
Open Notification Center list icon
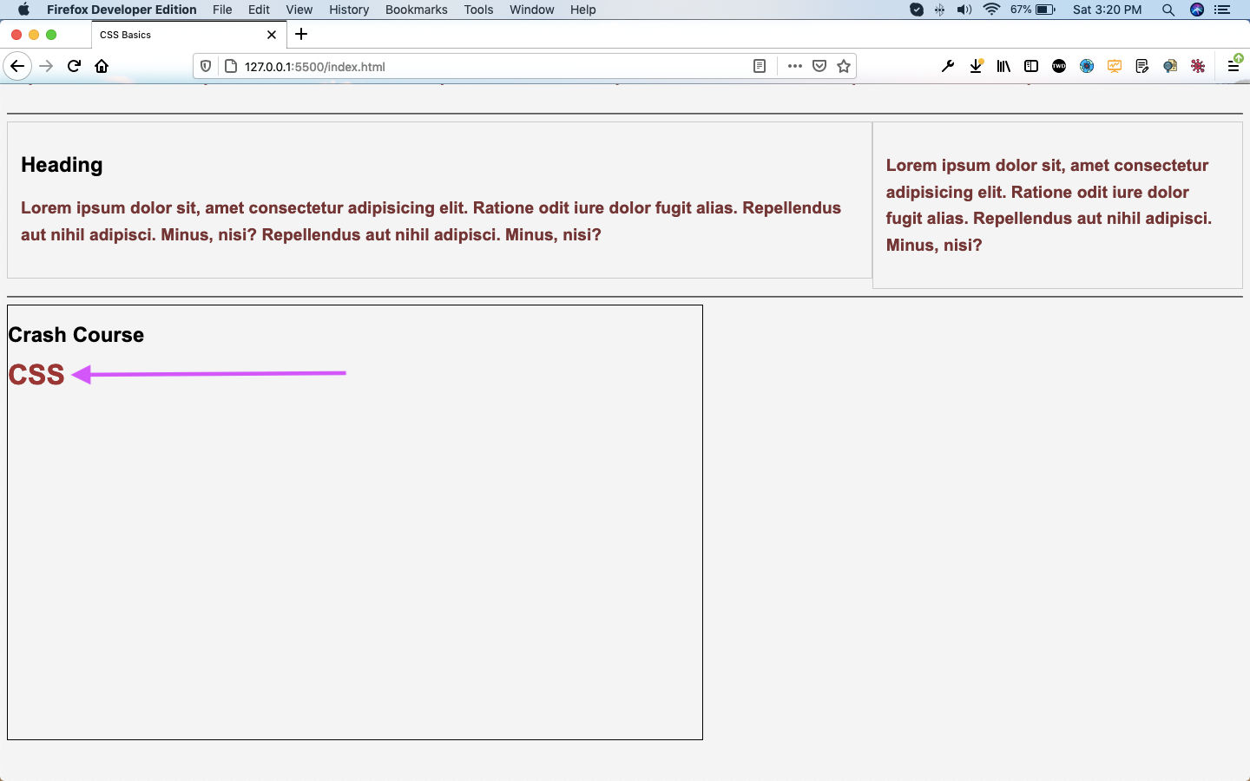(x=1223, y=10)
